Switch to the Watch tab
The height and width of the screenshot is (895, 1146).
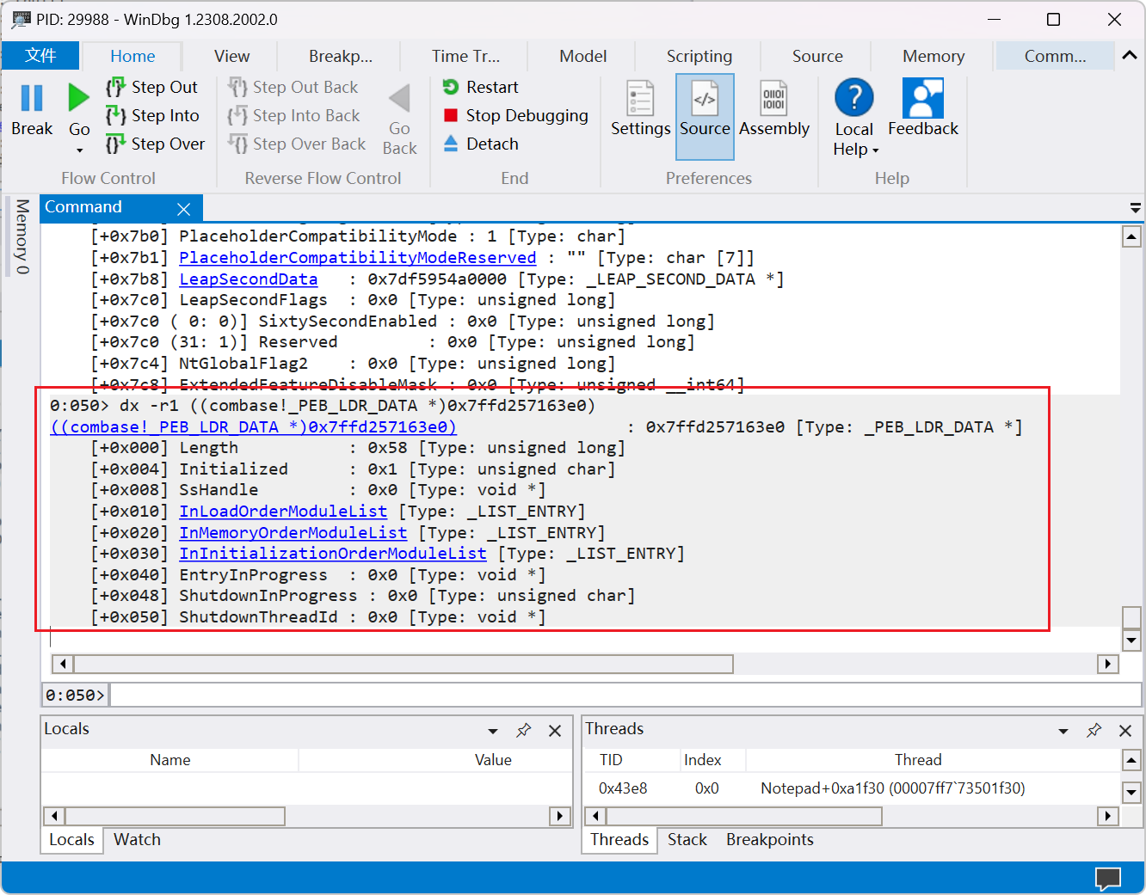[x=137, y=840]
